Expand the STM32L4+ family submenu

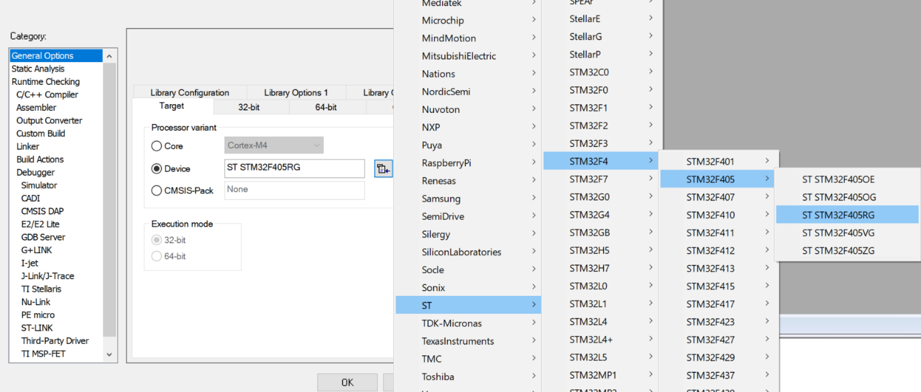point(601,339)
